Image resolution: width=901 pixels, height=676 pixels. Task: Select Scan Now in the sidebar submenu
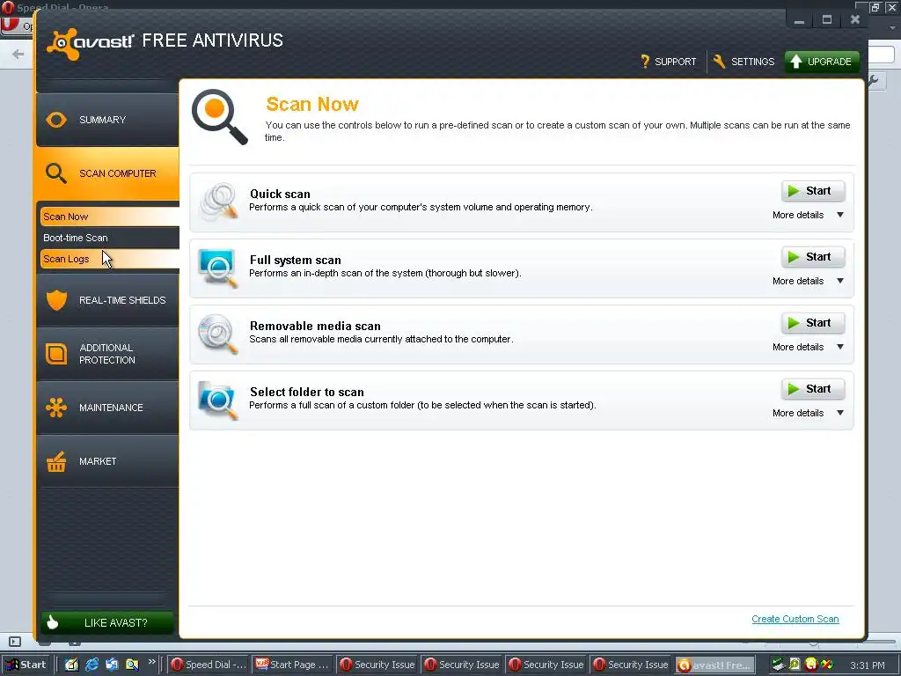109,217
